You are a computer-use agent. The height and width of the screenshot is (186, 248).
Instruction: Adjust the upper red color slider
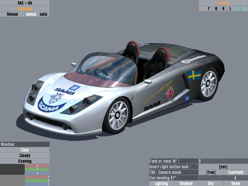(x=37, y=166)
